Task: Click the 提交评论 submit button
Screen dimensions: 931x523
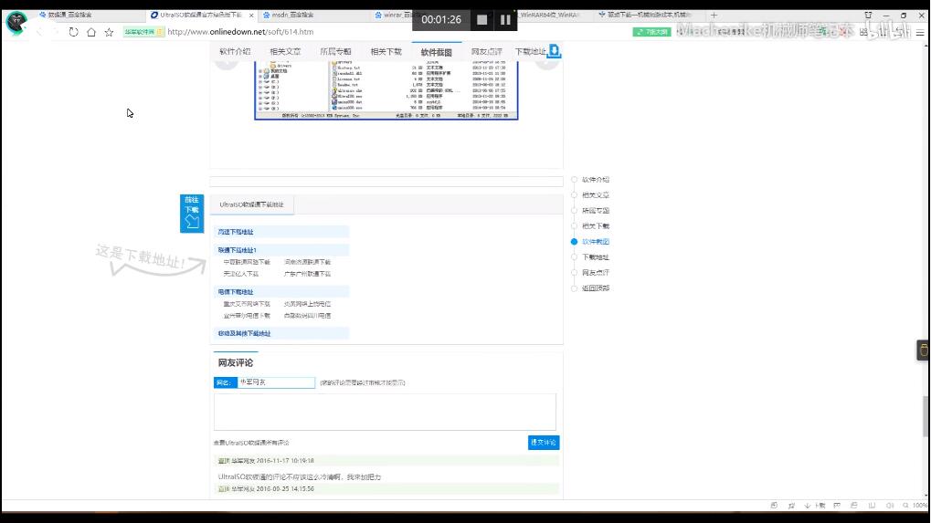Action: pyautogui.click(x=544, y=443)
